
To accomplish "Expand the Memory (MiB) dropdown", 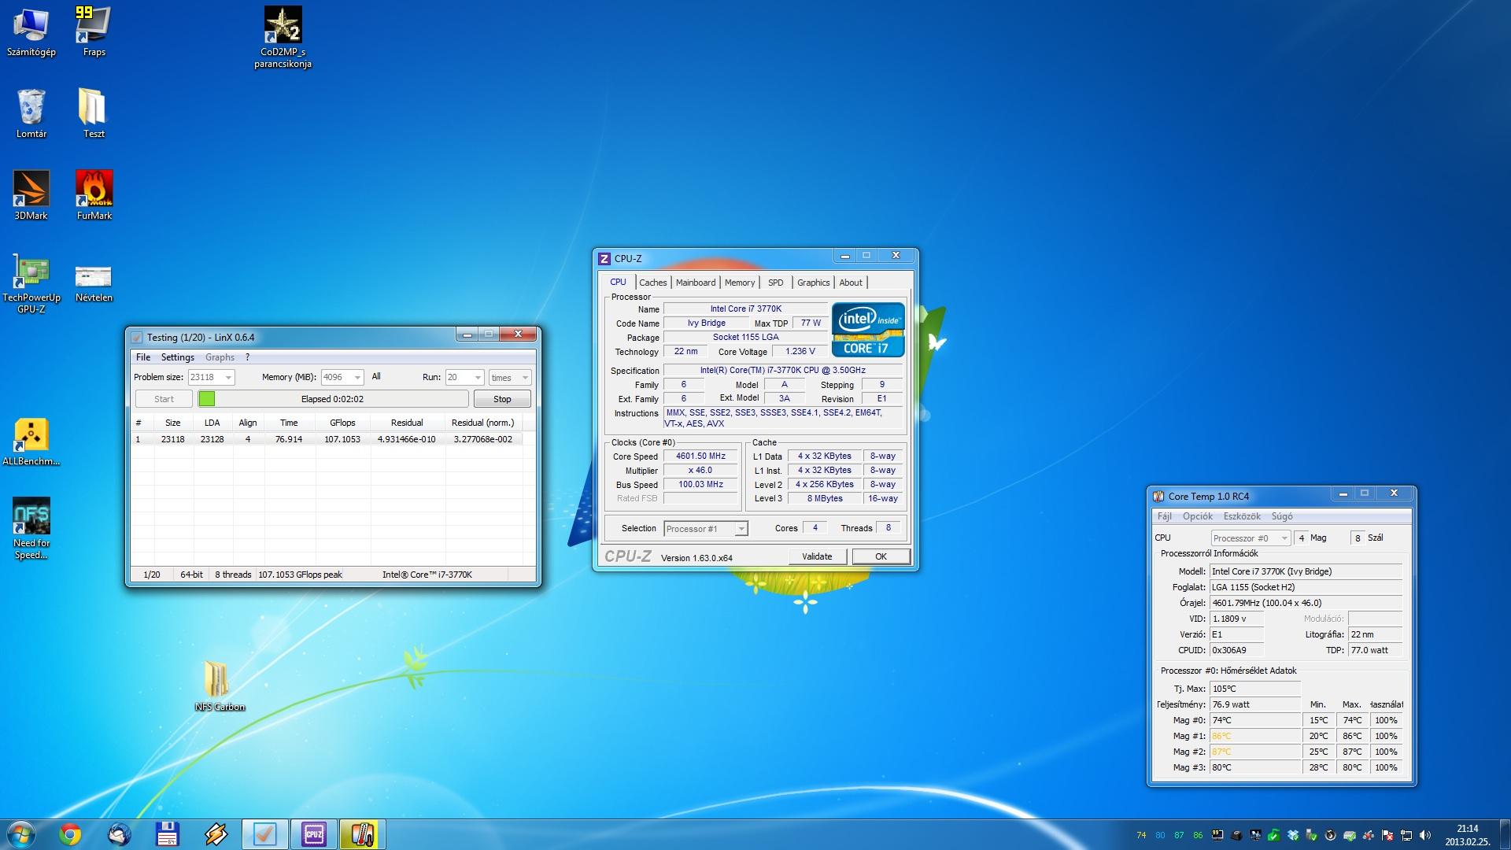I will (357, 378).
